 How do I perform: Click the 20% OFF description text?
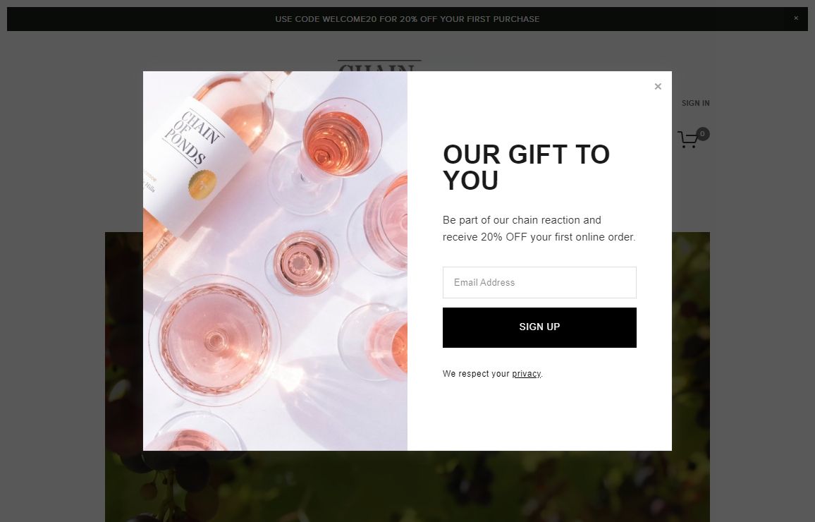coord(539,229)
